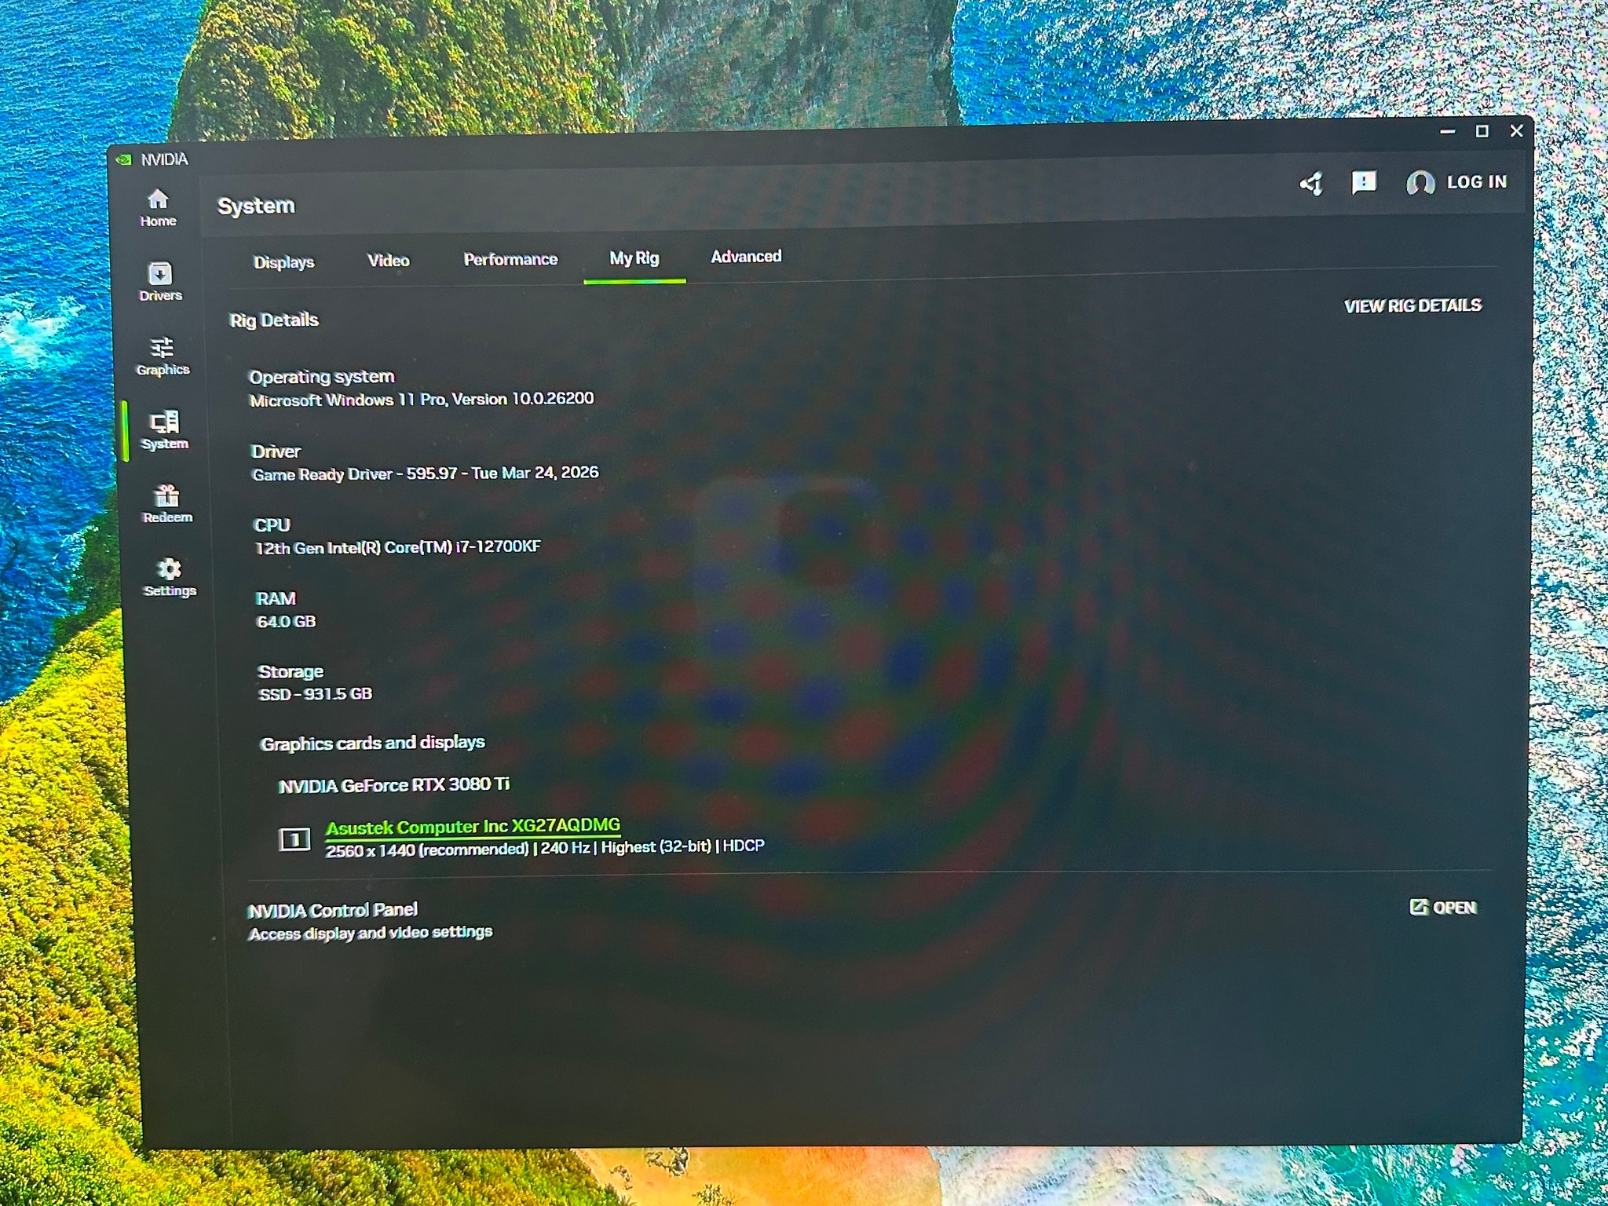Open the Redeem gift section
1608x1206 pixels.
[x=167, y=504]
